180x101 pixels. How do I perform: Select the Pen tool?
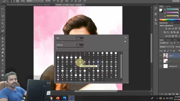click(x=3, y=60)
